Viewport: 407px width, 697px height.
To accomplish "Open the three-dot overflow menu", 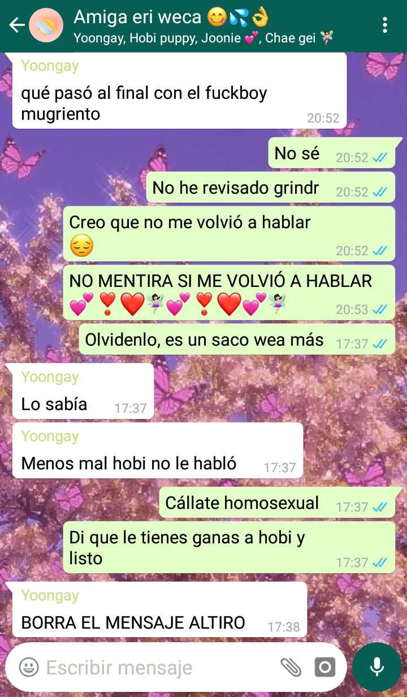I will (x=385, y=25).
